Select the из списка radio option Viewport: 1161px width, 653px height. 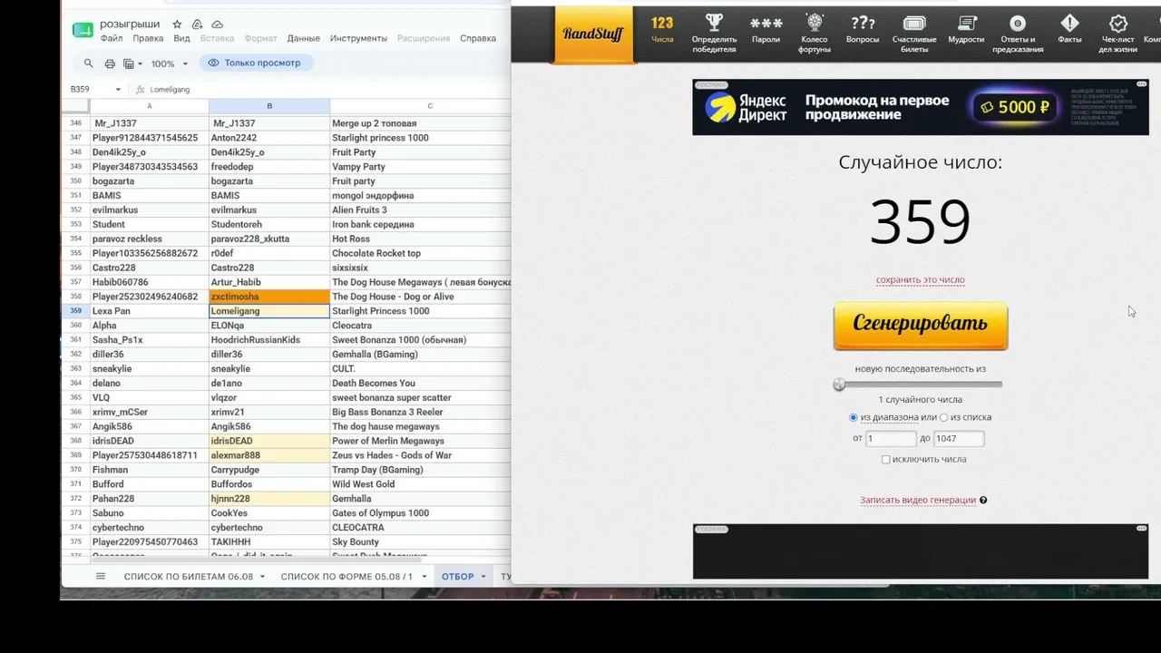coord(944,417)
